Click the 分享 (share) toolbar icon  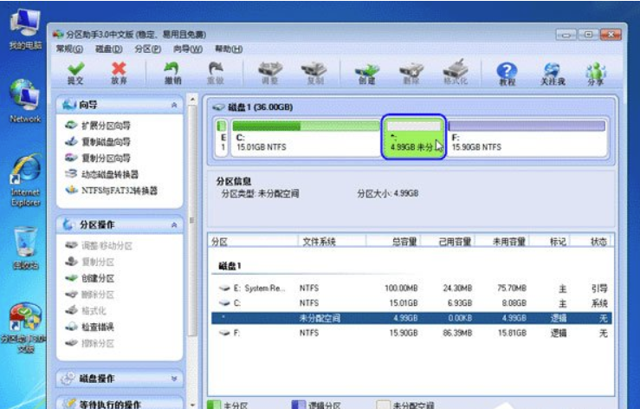point(596,74)
